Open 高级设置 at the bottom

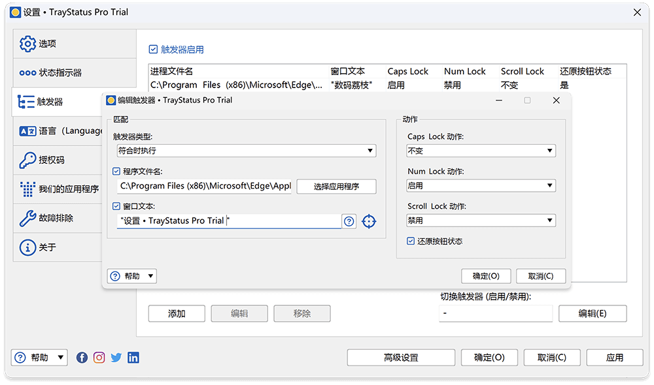[x=400, y=357]
